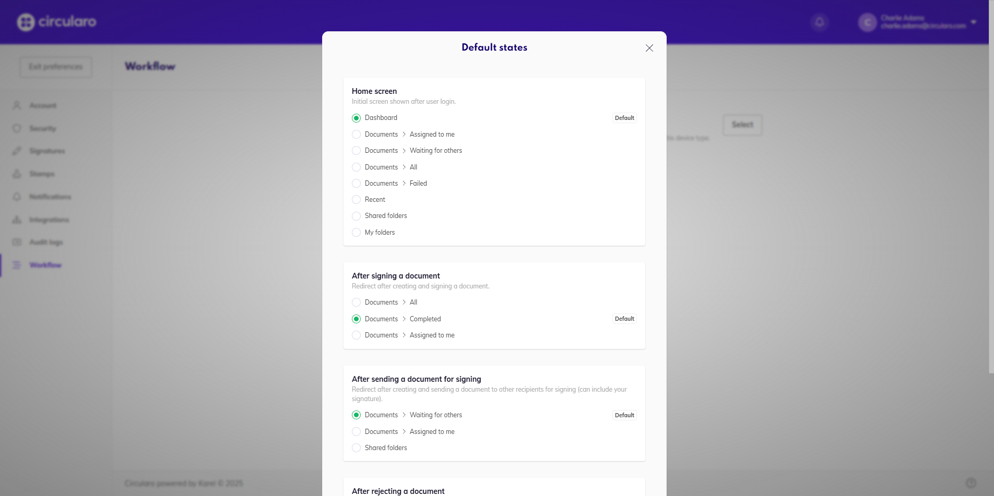Select Recent as home screen
994x496 pixels.
click(x=357, y=200)
